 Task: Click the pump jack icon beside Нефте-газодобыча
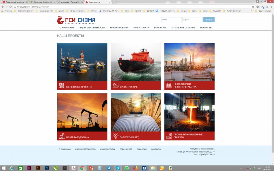click(62, 136)
